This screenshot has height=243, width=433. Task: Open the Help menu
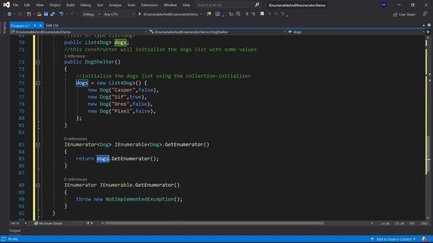tap(187, 5)
